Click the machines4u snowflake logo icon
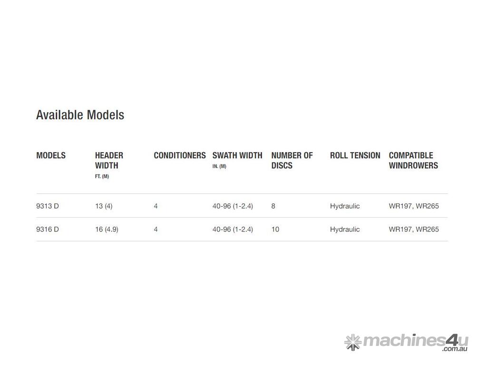Image resolution: width=487 pixels, height=365 pixels. 352,342
